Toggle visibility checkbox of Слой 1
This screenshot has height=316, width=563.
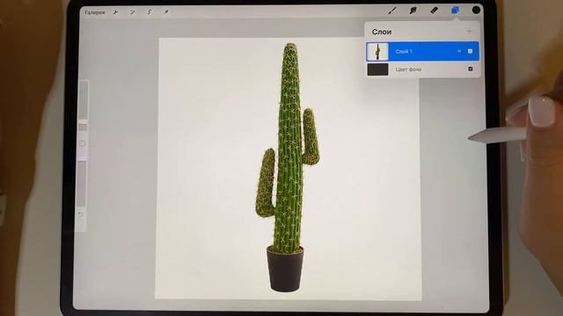470,51
